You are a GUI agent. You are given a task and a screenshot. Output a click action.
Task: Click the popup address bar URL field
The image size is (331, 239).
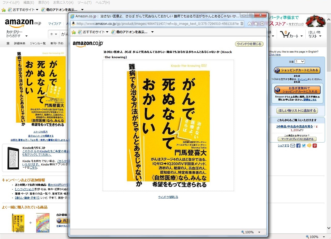pyautogui.click(x=158, y=24)
